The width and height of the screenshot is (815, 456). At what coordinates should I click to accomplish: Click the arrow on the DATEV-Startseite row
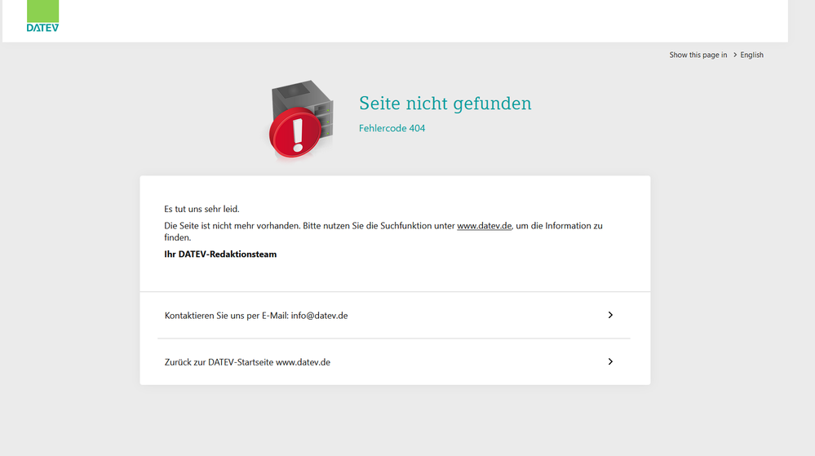coord(610,361)
